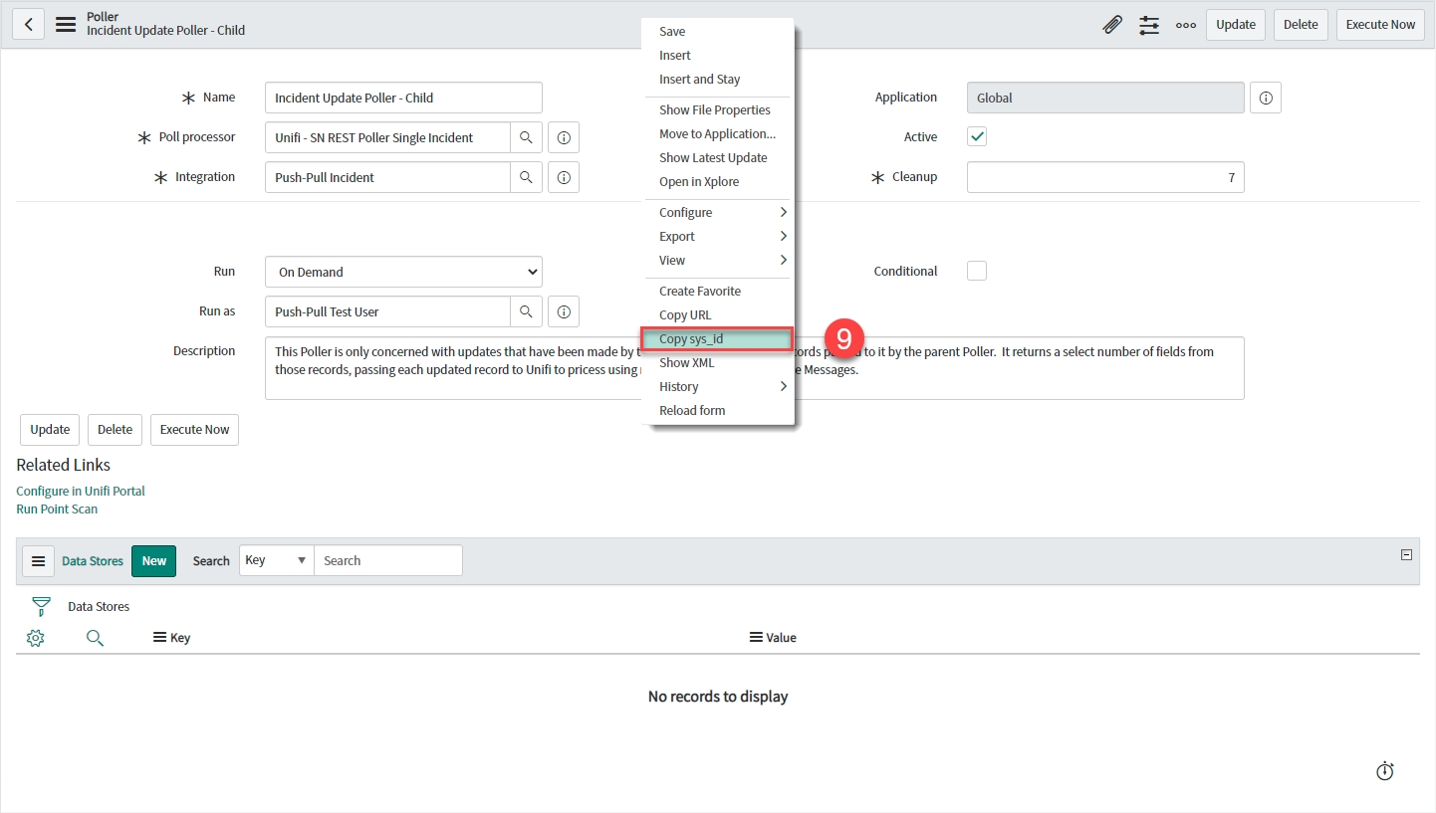Click the more options ellipsis icon
This screenshot has width=1436, height=813.
pyautogui.click(x=1185, y=25)
